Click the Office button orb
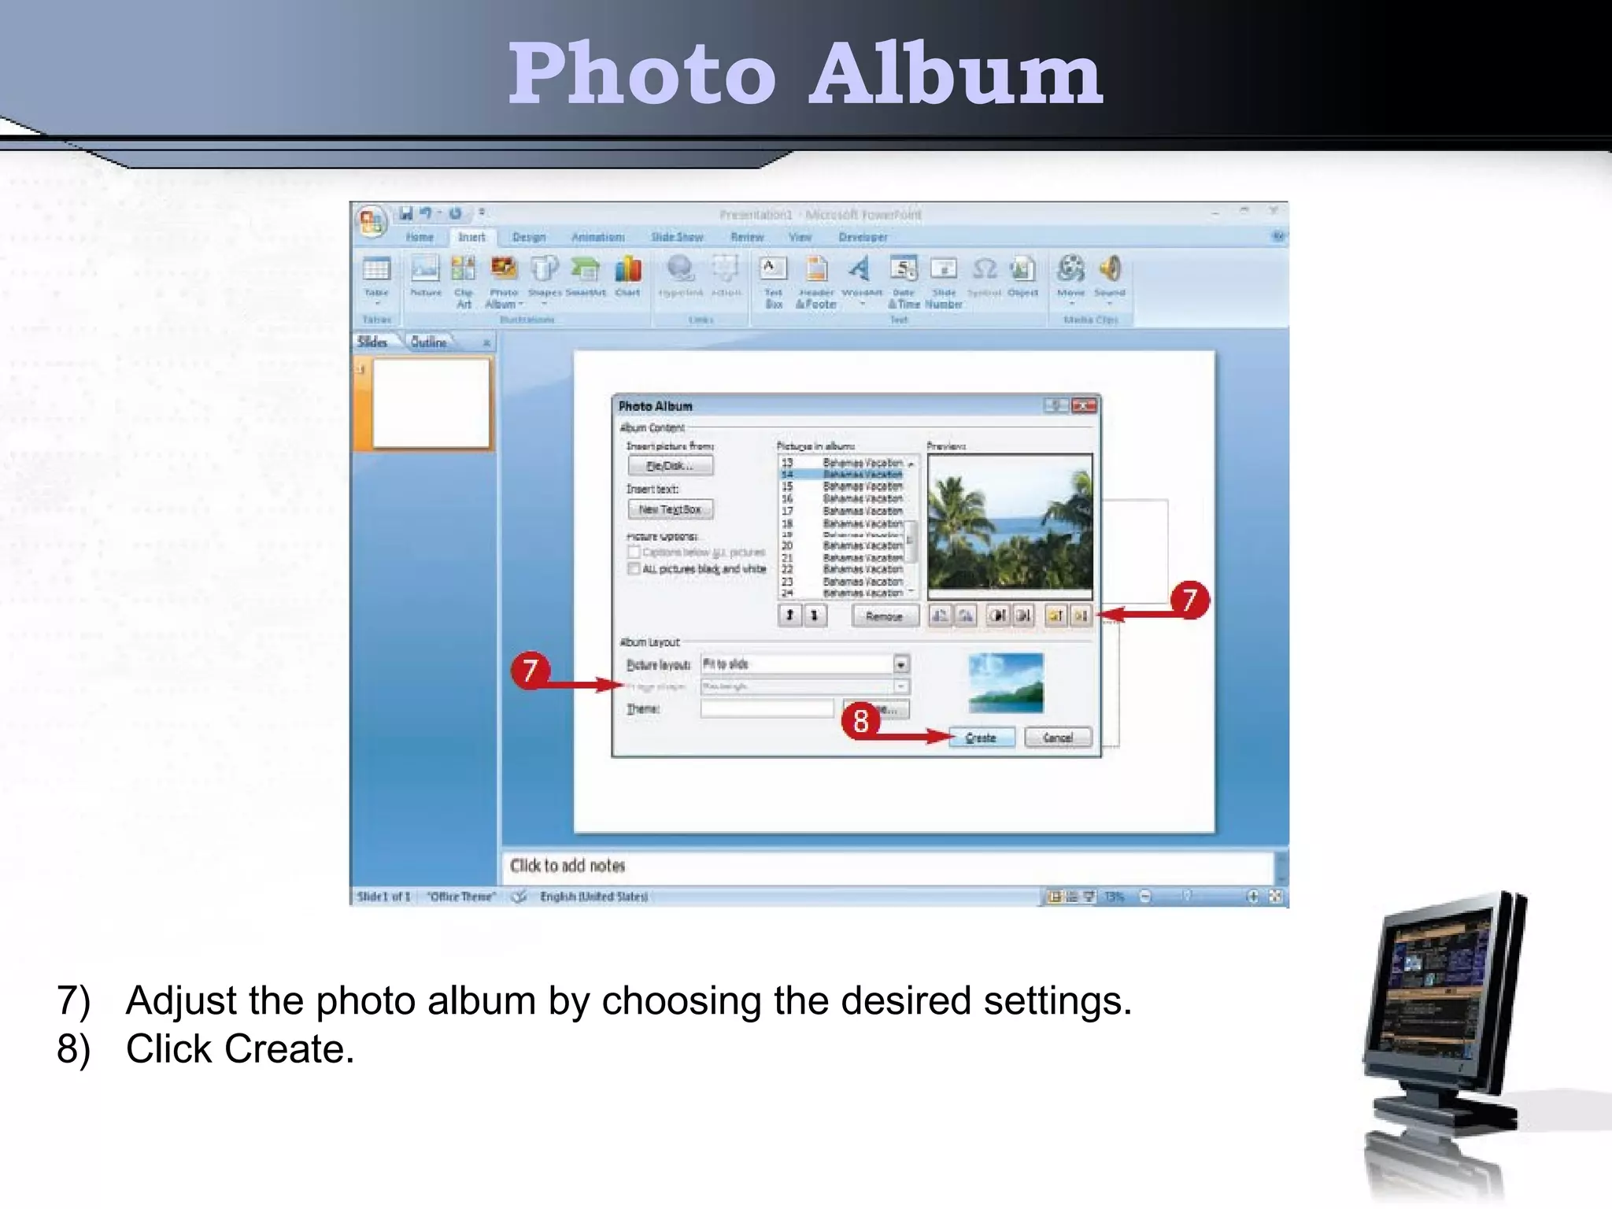The height and width of the screenshot is (1209, 1612). pos(372,221)
